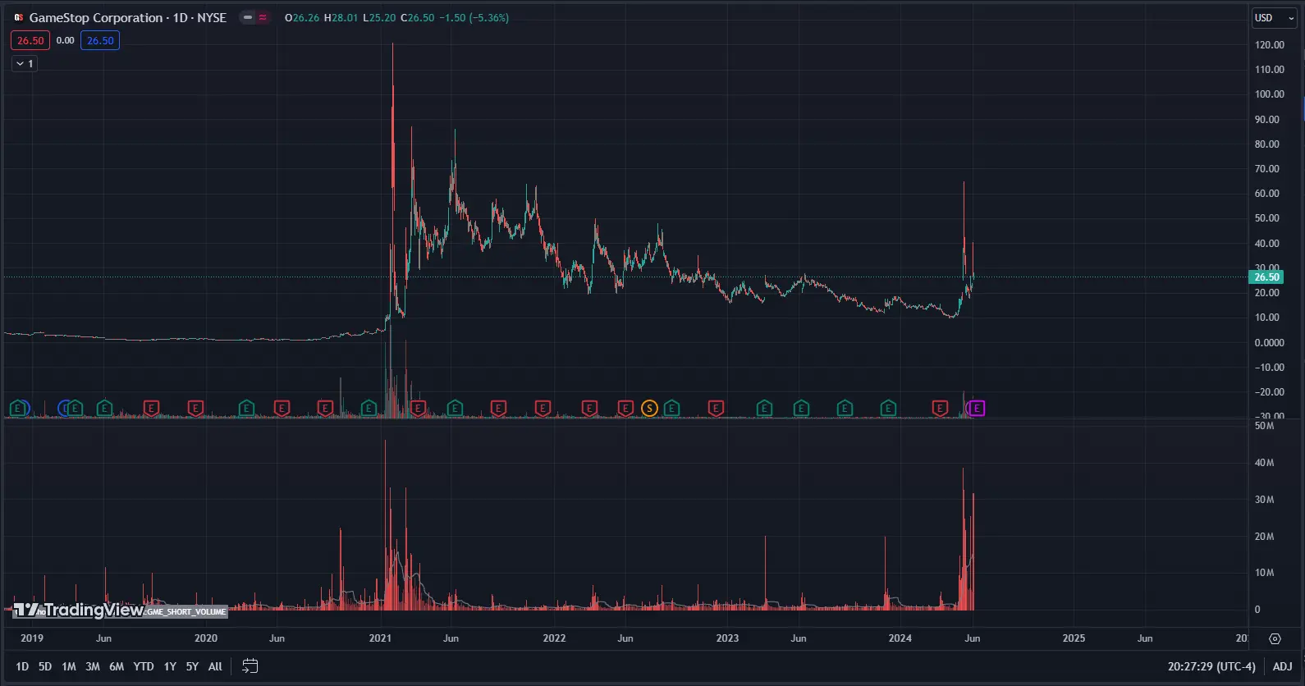Click the green 26.50 current price label on axis
This screenshot has width=1305, height=686.
(x=1266, y=277)
